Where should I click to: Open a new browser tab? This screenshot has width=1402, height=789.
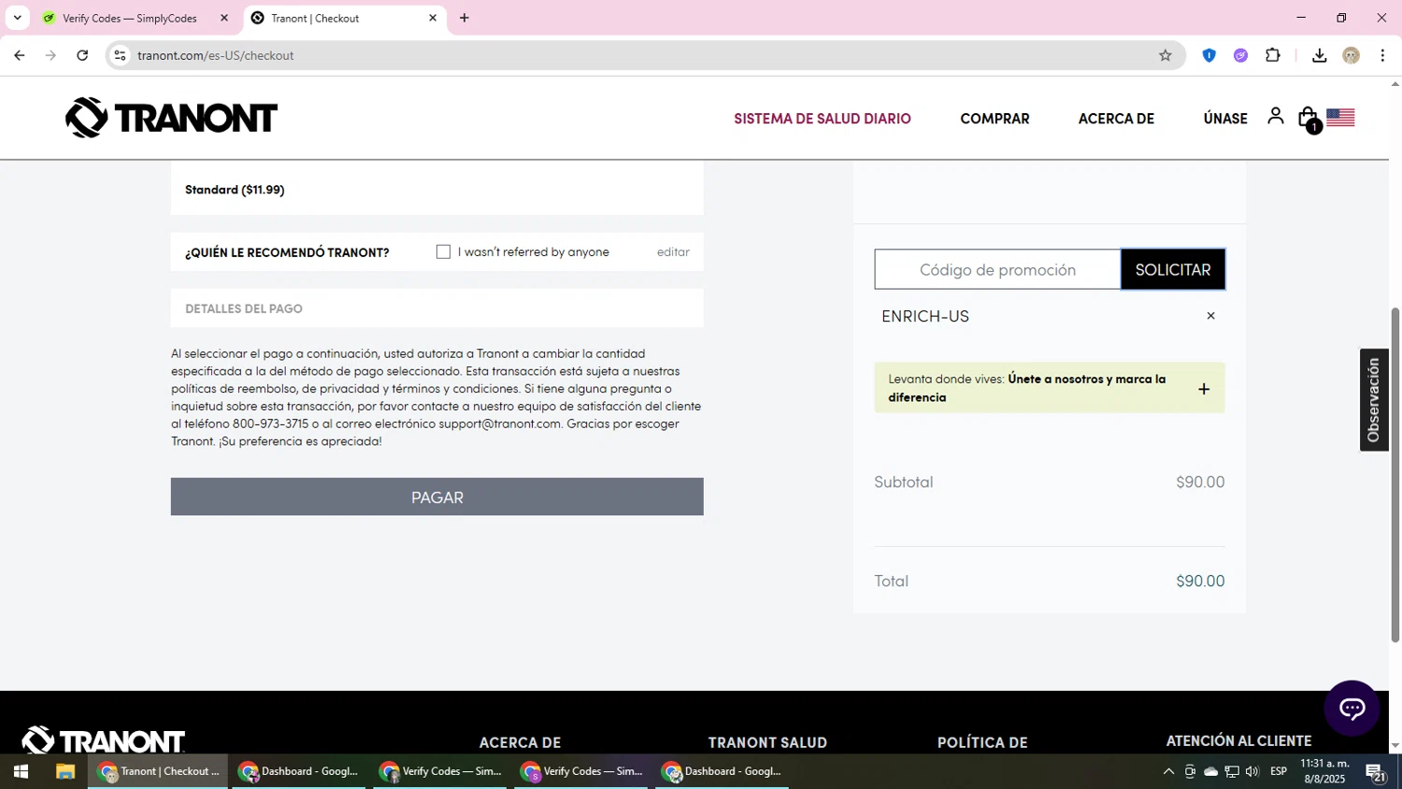click(465, 18)
